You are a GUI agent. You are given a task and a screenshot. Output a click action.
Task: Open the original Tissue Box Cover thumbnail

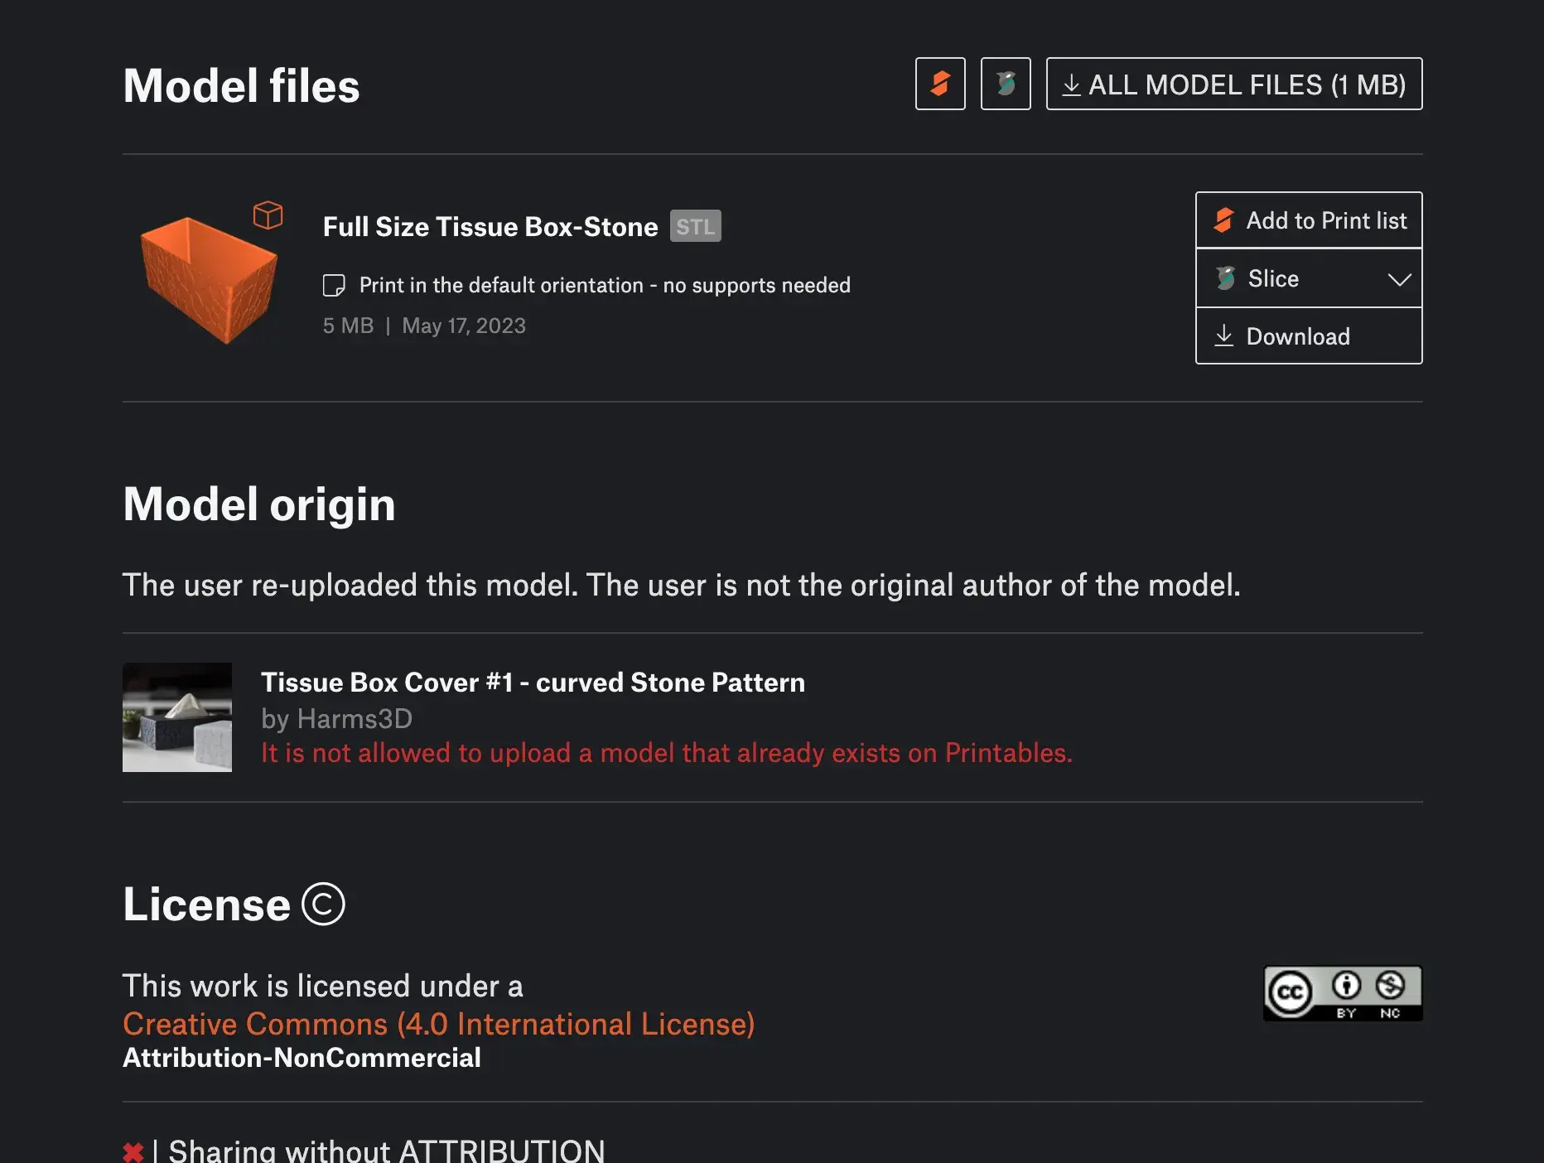177,717
